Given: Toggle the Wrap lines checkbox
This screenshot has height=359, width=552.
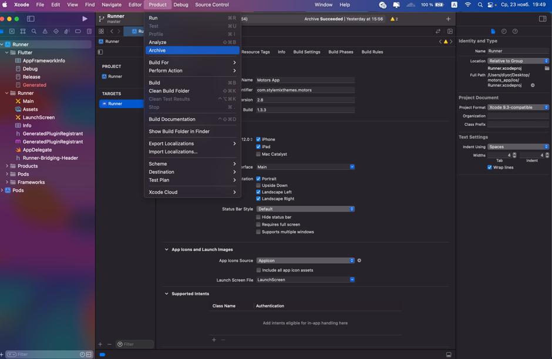Looking at the screenshot, I should point(490,167).
